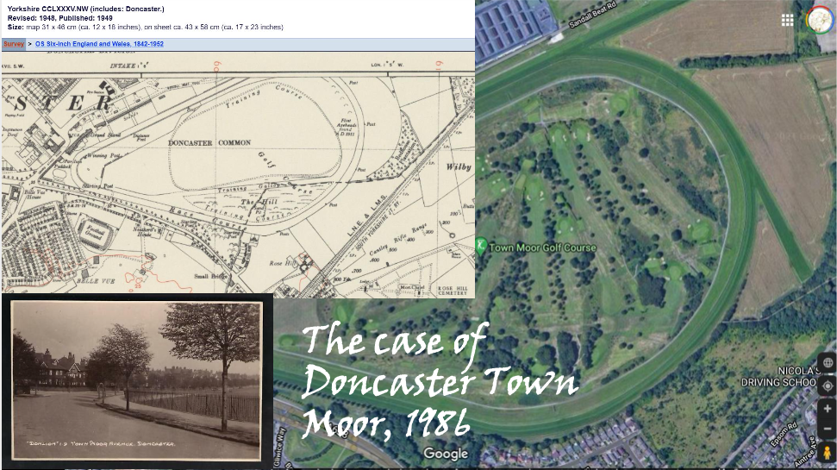This screenshot has width=837, height=470.
Task: Click the historic Doncaster Common map image
Action: coord(237,172)
